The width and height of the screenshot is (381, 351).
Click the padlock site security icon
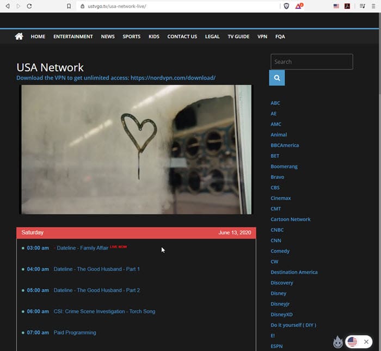[x=83, y=7]
